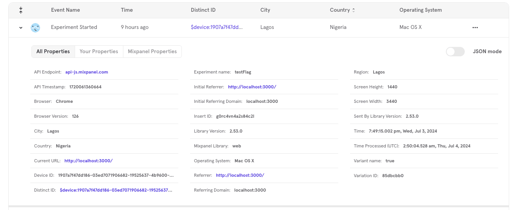Open the Initial Referrer localhost link
This screenshot has height=210, width=517.
[252, 87]
